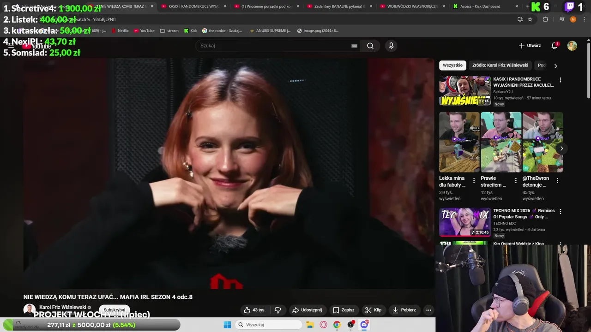Switch to Zadaliśmy BANALNE pytania browser tab
This screenshot has height=332, width=591.
click(x=340, y=6)
